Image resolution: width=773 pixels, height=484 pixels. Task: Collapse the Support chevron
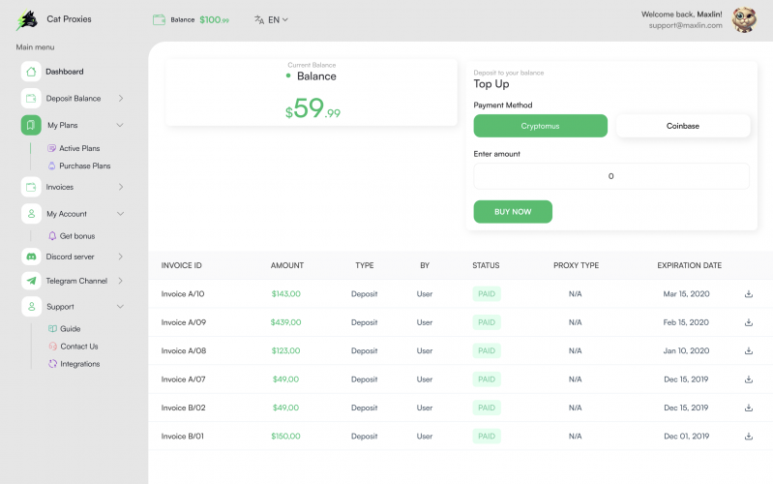120,307
